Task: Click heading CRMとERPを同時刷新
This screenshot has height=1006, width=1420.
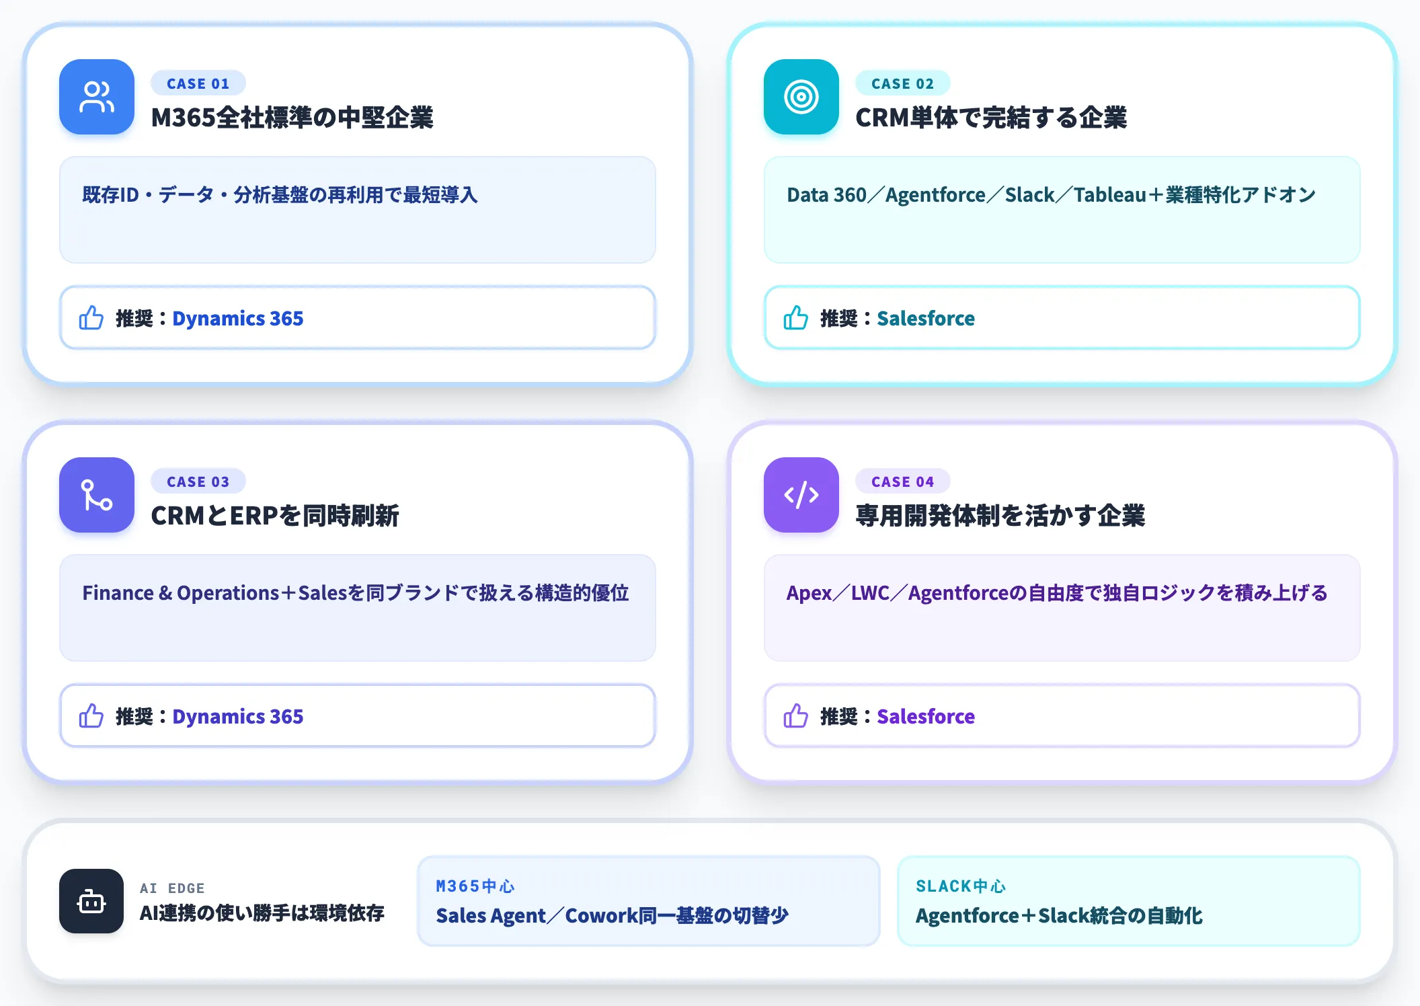Action: [275, 516]
